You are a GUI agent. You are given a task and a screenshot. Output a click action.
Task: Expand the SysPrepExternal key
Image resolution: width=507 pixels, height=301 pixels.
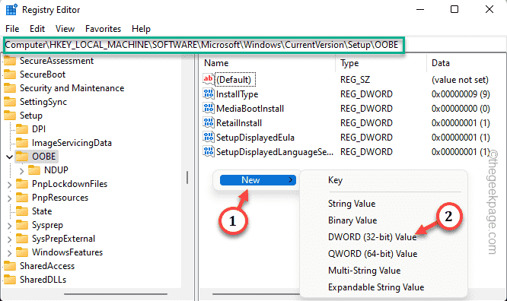pos(9,239)
